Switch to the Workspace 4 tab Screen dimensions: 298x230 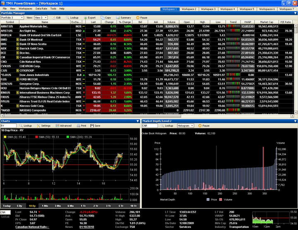(x=228, y=9)
